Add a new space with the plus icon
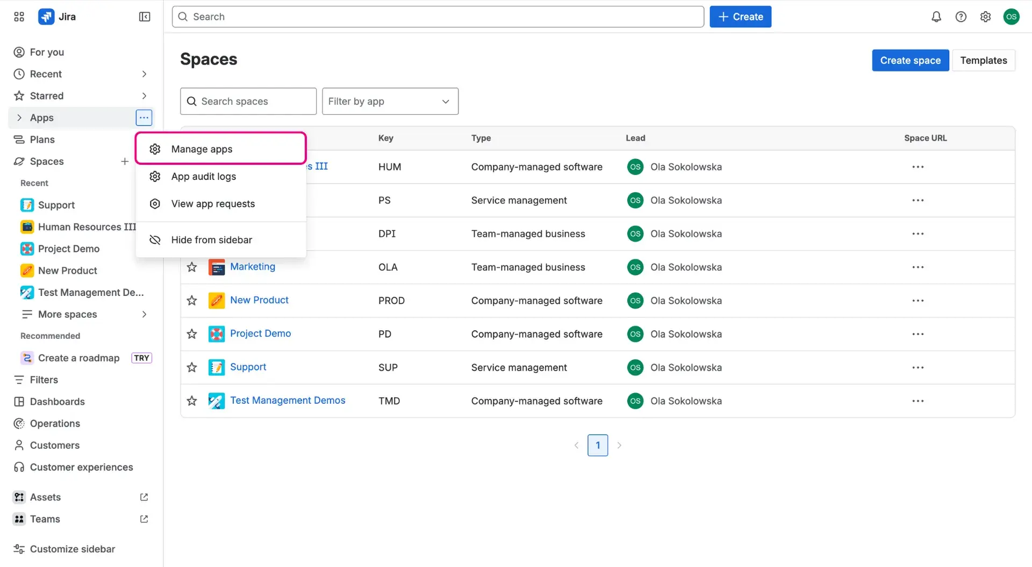The image size is (1032, 567). tap(124, 161)
